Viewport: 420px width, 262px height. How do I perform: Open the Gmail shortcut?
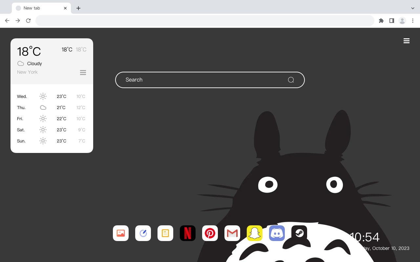[232, 233]
